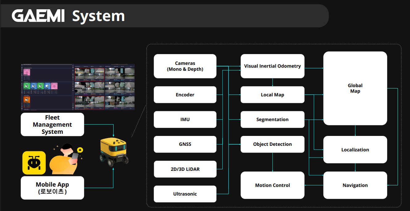
Task: Click the Segmentation block
Action: (272, 120)
